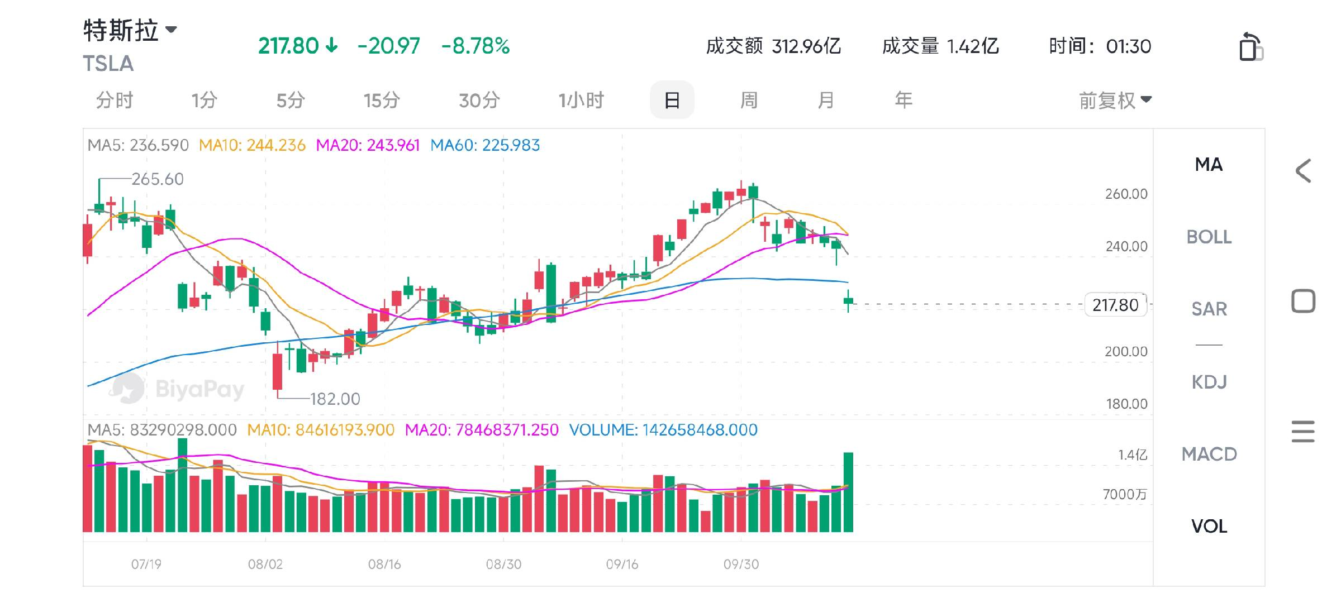Show the VOL sub-indicator
1341x603 pixels.
pos(1209,526)
